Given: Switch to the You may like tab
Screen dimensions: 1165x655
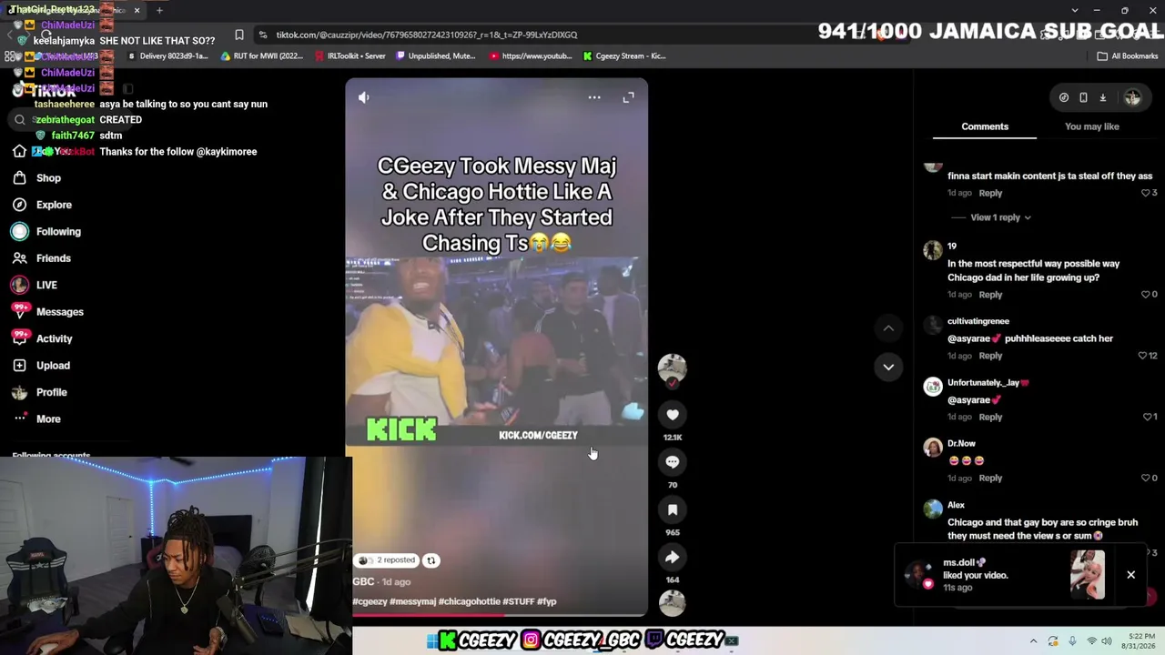Looking at the screenshot, I should pyautogui.click(x=1092, y=126).
